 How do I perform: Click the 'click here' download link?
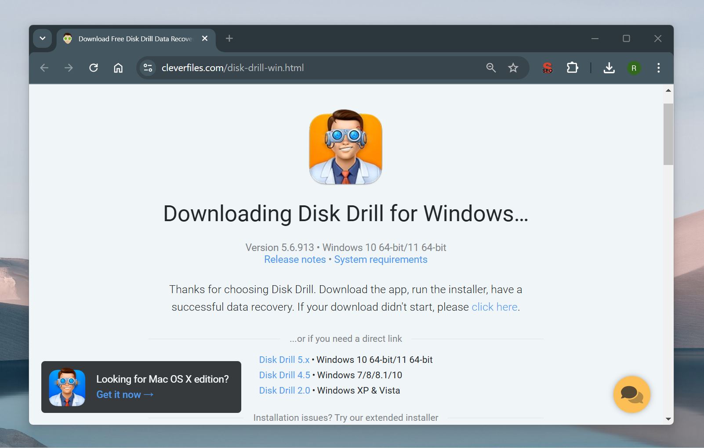coord(494,307)
